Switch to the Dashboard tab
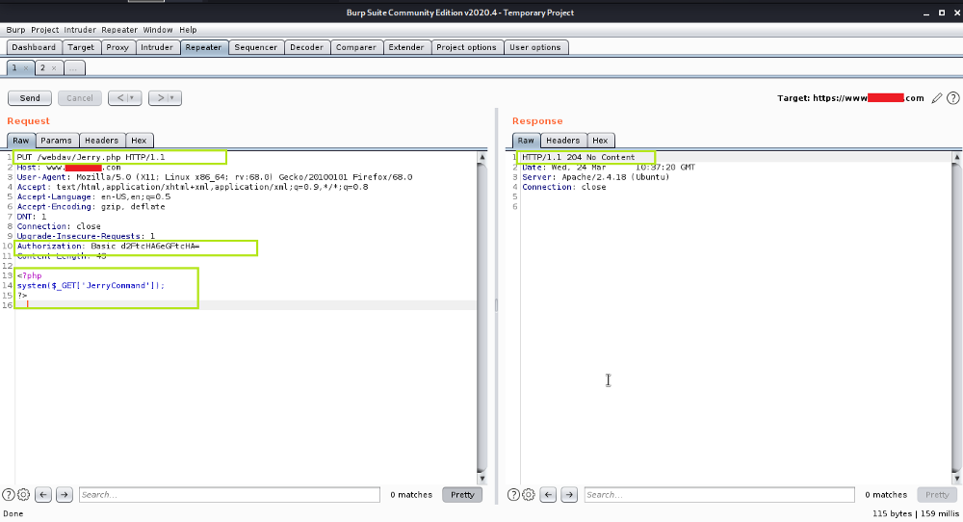Viewport: 963px width, 522px height. (x=34, y=47)
